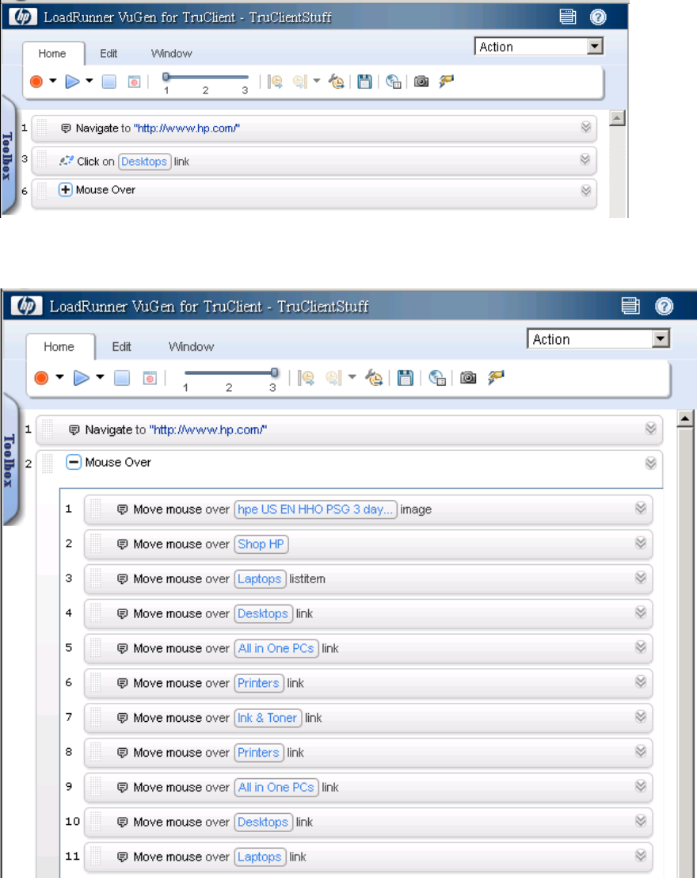The height and width of the screenshot is (878, 697).
Task: Click the Replay play button in the lower window
Action: [82, 378]
